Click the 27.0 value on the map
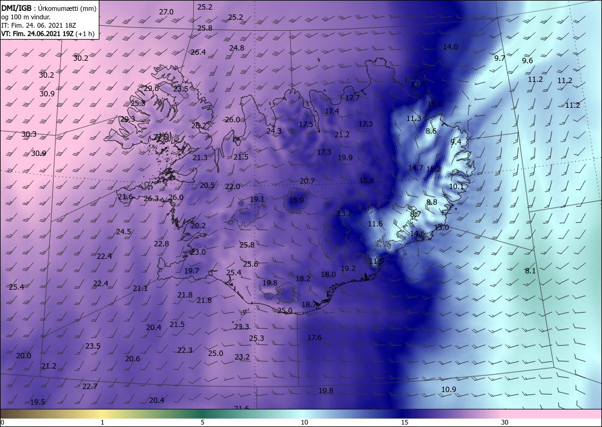This screenshot has width=602, height=427. tap(166, 12)
